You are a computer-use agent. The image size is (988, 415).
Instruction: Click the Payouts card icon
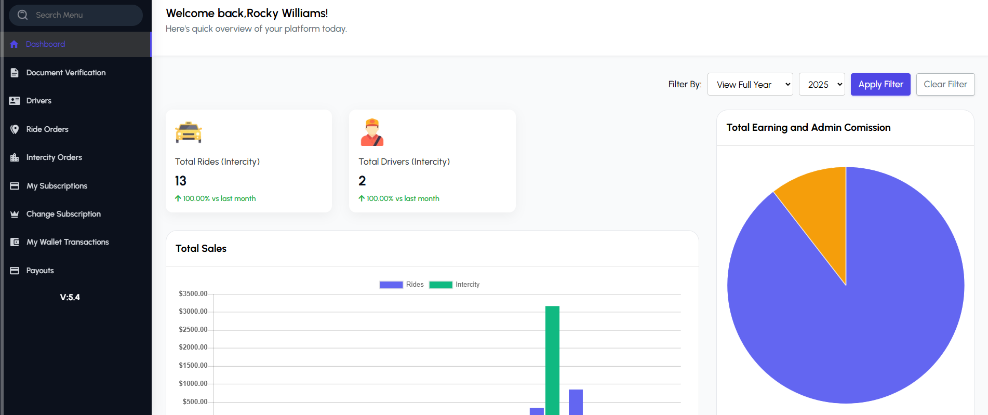(x=15, y=271)
